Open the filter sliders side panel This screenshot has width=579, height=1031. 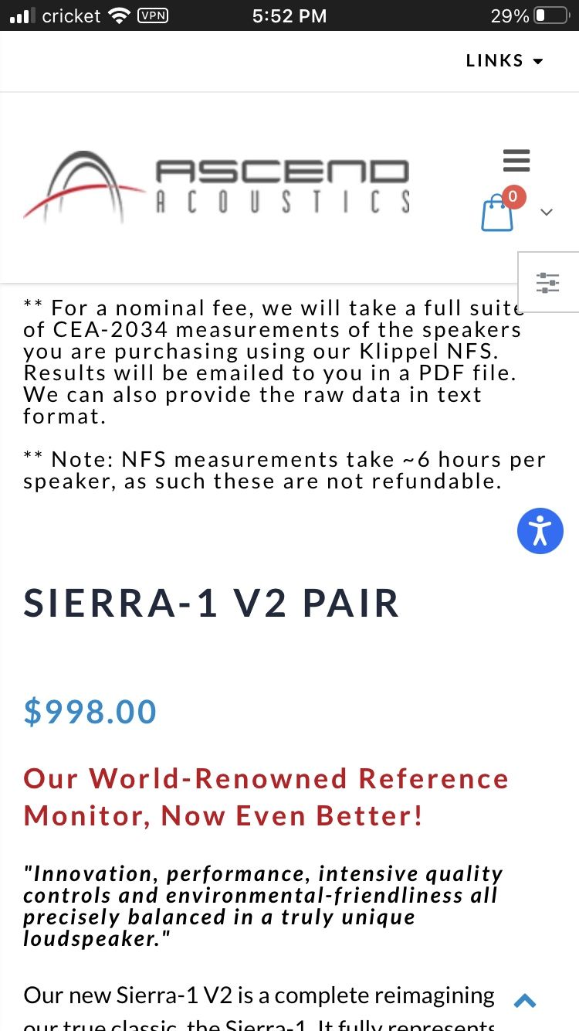pos(547,282)
